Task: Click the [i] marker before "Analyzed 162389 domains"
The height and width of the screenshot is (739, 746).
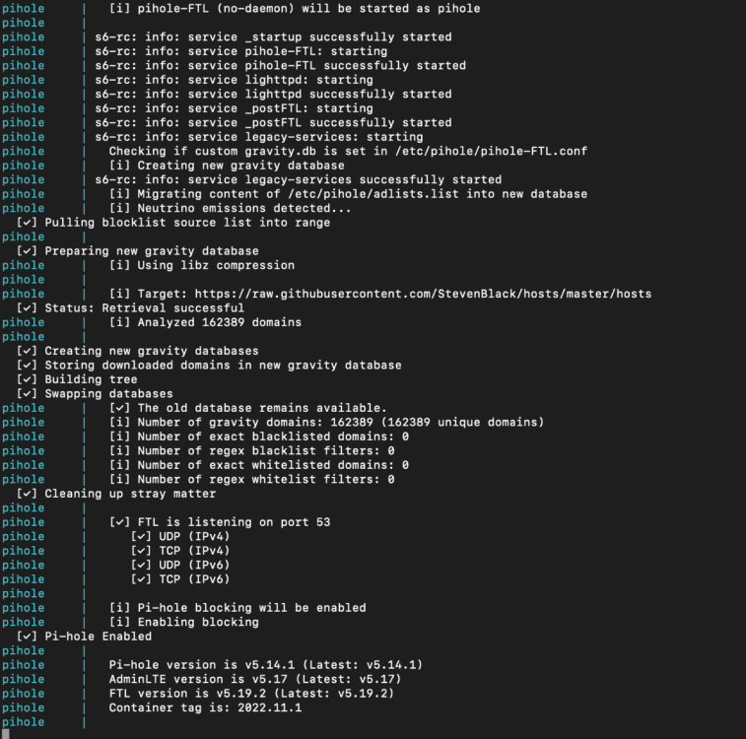Action: (x=119, y=322)
